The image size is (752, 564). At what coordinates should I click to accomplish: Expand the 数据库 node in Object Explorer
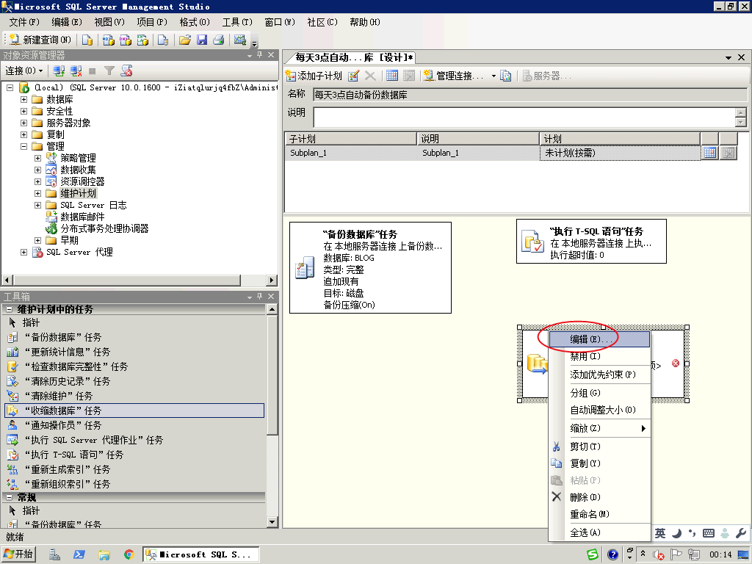point(24,99)
